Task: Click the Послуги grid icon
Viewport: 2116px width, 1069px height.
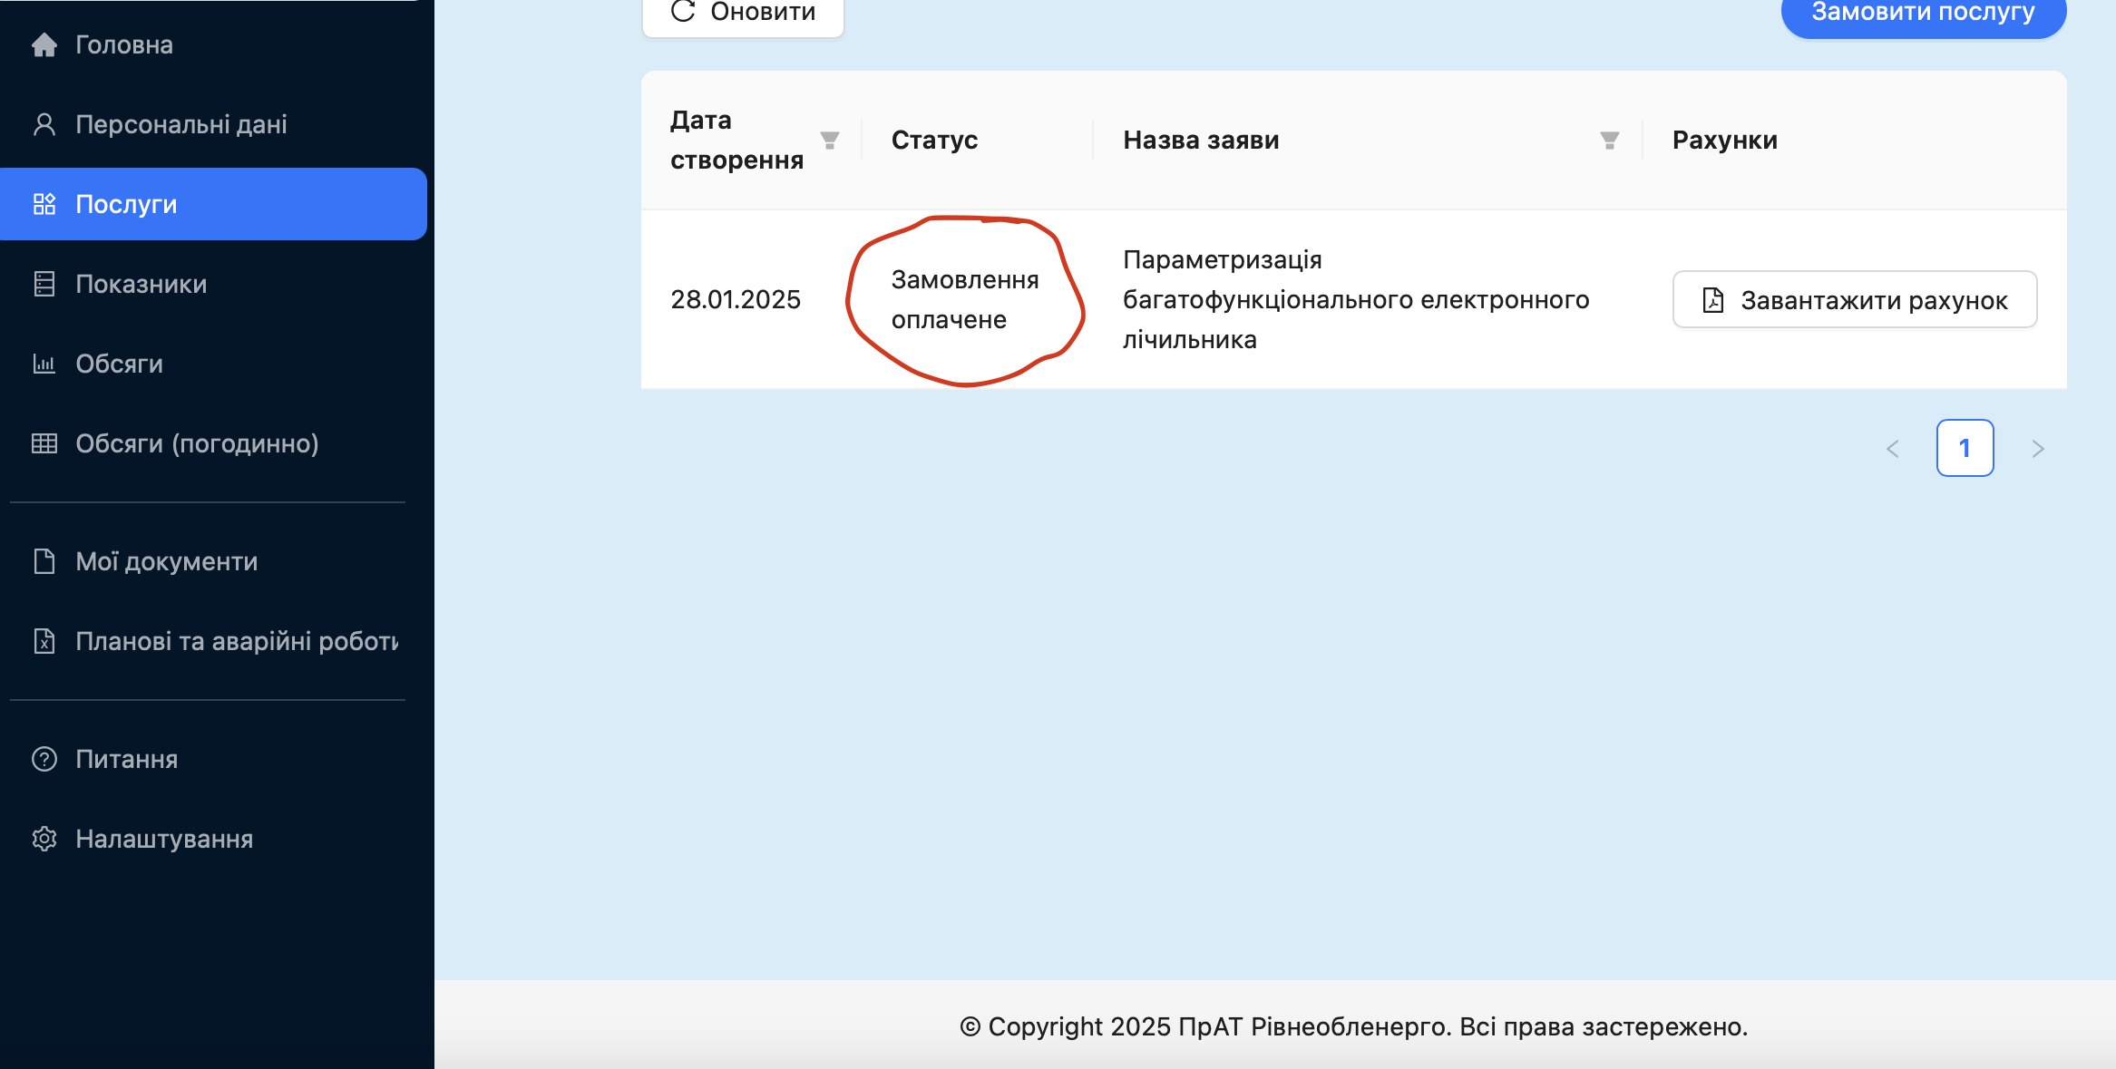Action: (45, 204)
